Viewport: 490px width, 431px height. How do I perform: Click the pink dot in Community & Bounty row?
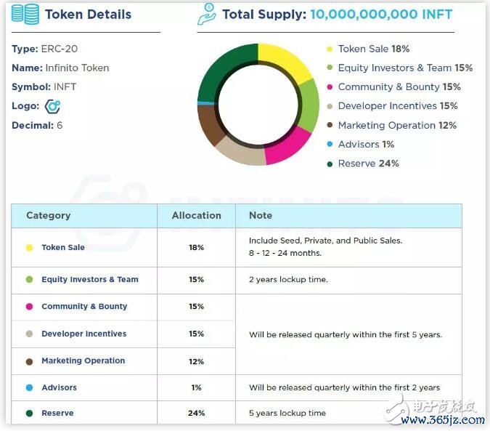pyautogui.click(x=29, y=307)
